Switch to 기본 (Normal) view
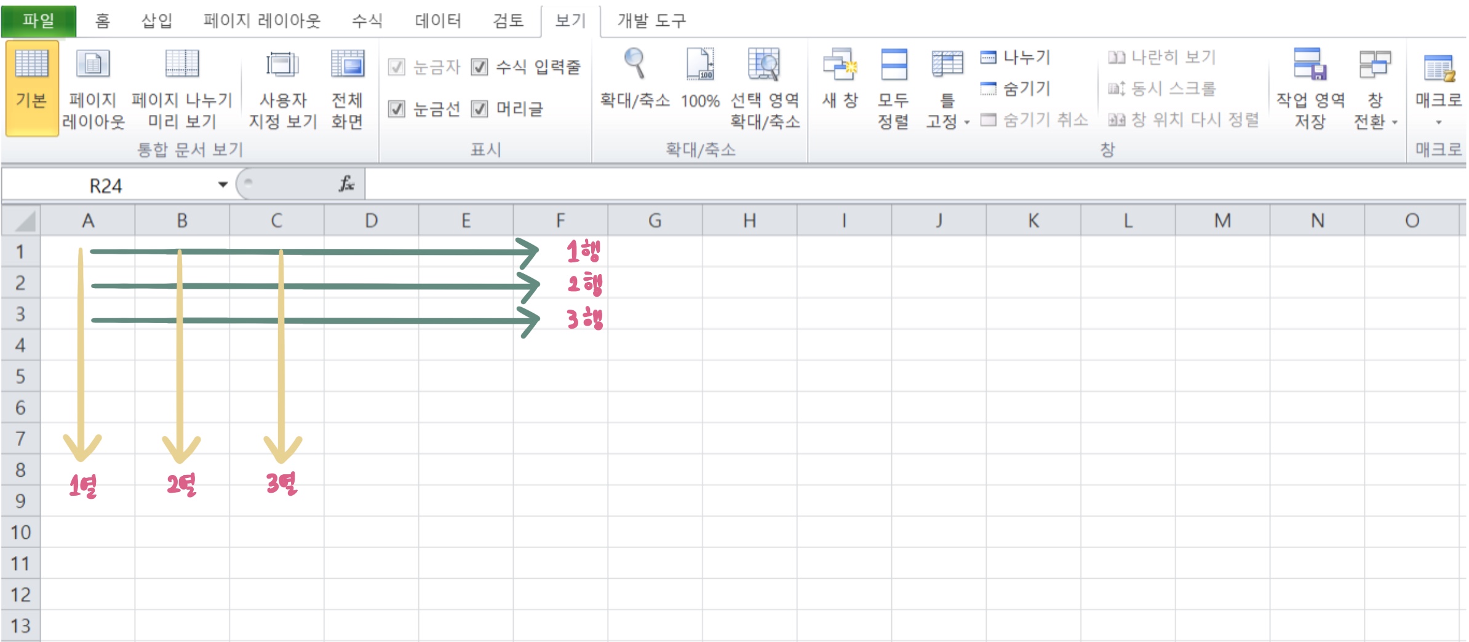The width and height of the screenshot is (1469, 642). click(32, 88)
